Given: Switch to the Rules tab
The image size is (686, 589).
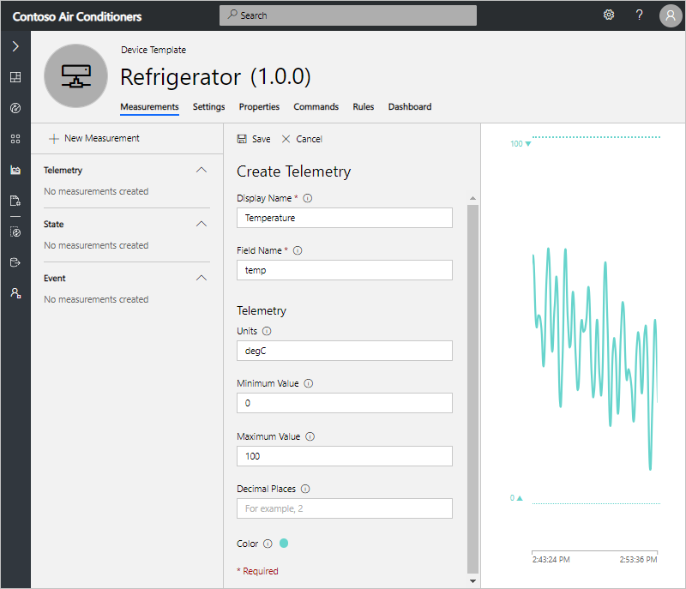Looking at the screenshot, I should tap(363, 106).
